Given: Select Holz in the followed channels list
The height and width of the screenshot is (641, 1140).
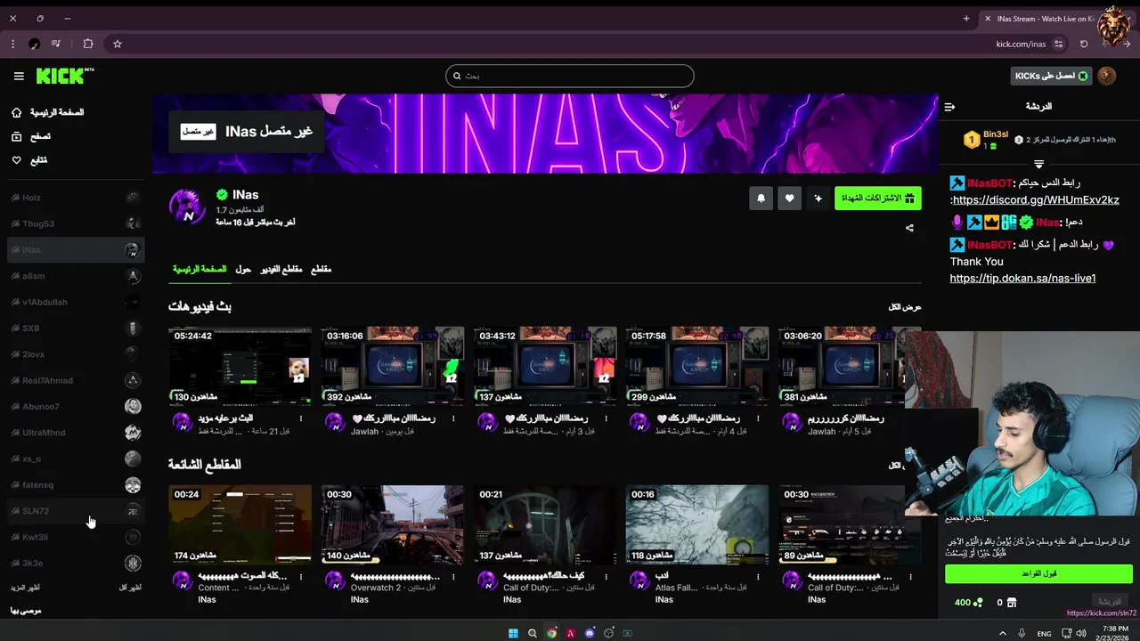Looking at the screenshot, I should (x=76, y=198).
